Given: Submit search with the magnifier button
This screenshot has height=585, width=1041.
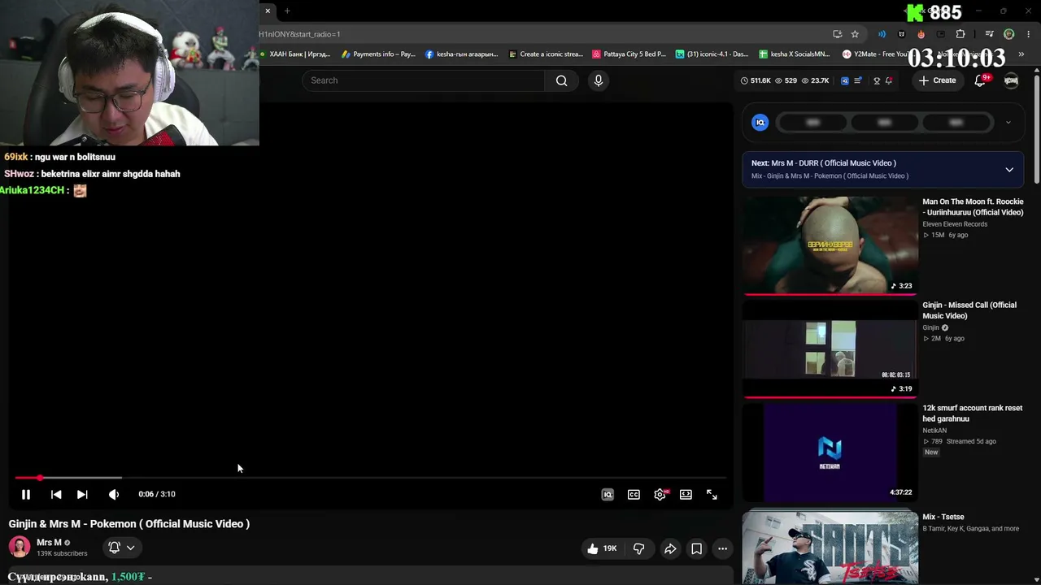Looking at the screenshot, I should [x=561, y=80].
